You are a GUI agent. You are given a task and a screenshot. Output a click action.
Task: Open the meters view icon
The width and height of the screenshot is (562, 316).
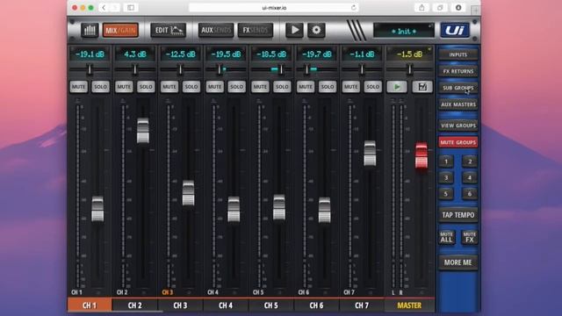90,30
